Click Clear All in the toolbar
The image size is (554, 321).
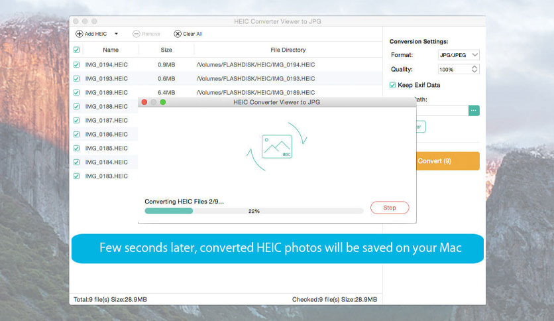188,34
